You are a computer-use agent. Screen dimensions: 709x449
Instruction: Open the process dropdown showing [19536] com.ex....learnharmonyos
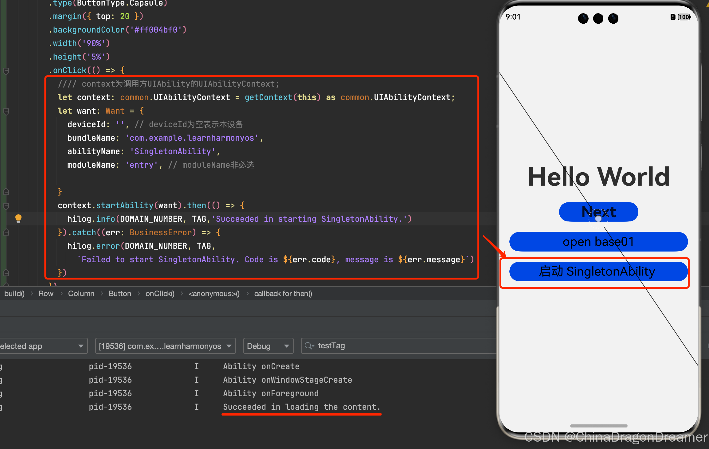165,346
